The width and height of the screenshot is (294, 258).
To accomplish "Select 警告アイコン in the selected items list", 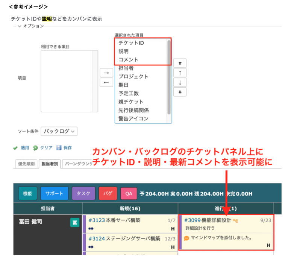I will point(133,118).
